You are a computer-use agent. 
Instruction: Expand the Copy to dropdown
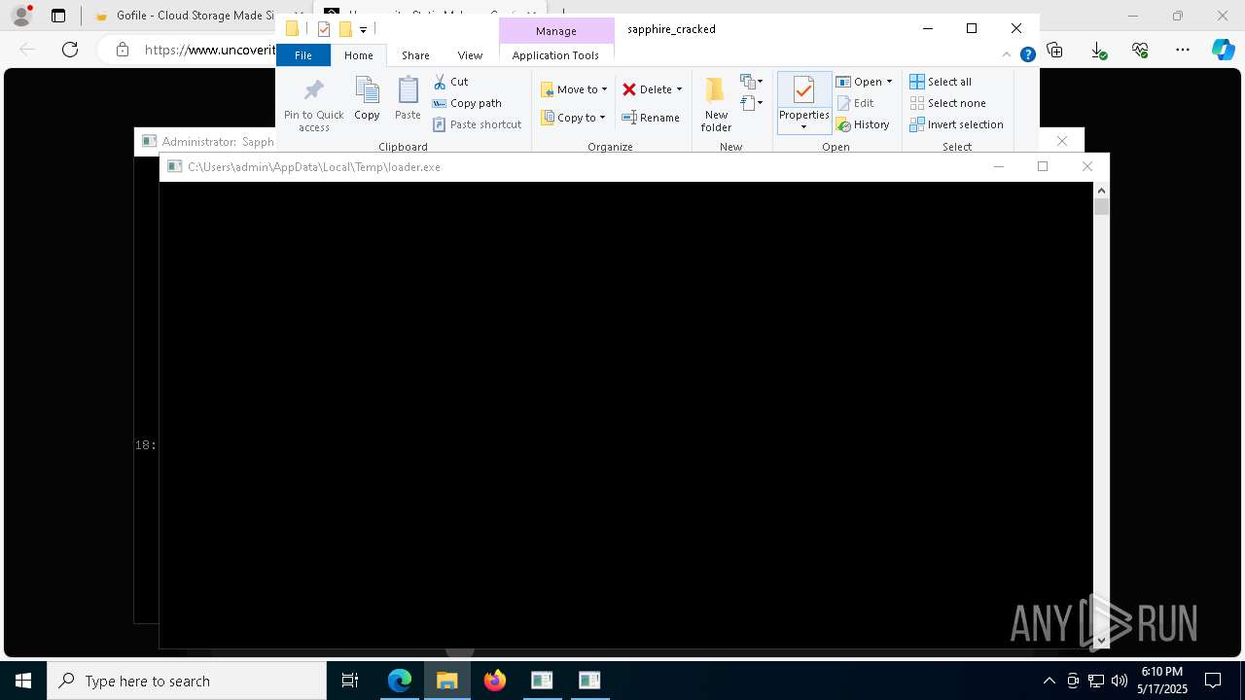(x=602, y=118)
